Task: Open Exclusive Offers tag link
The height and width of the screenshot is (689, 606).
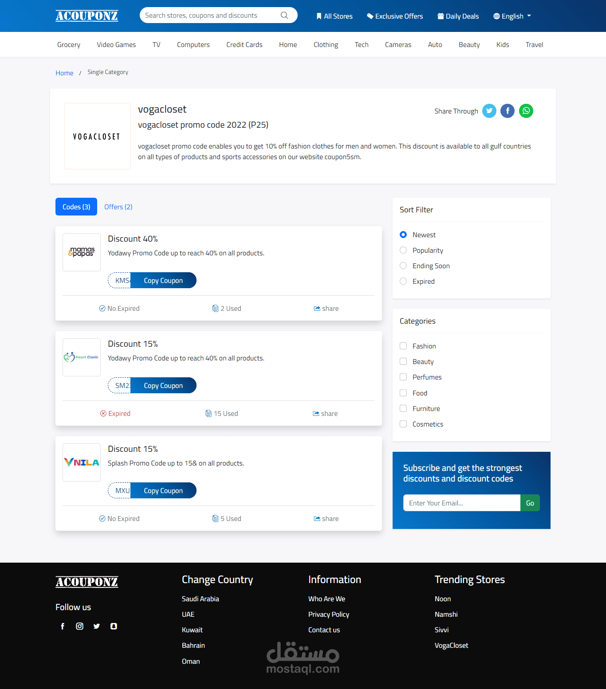Action: [395, 16]
